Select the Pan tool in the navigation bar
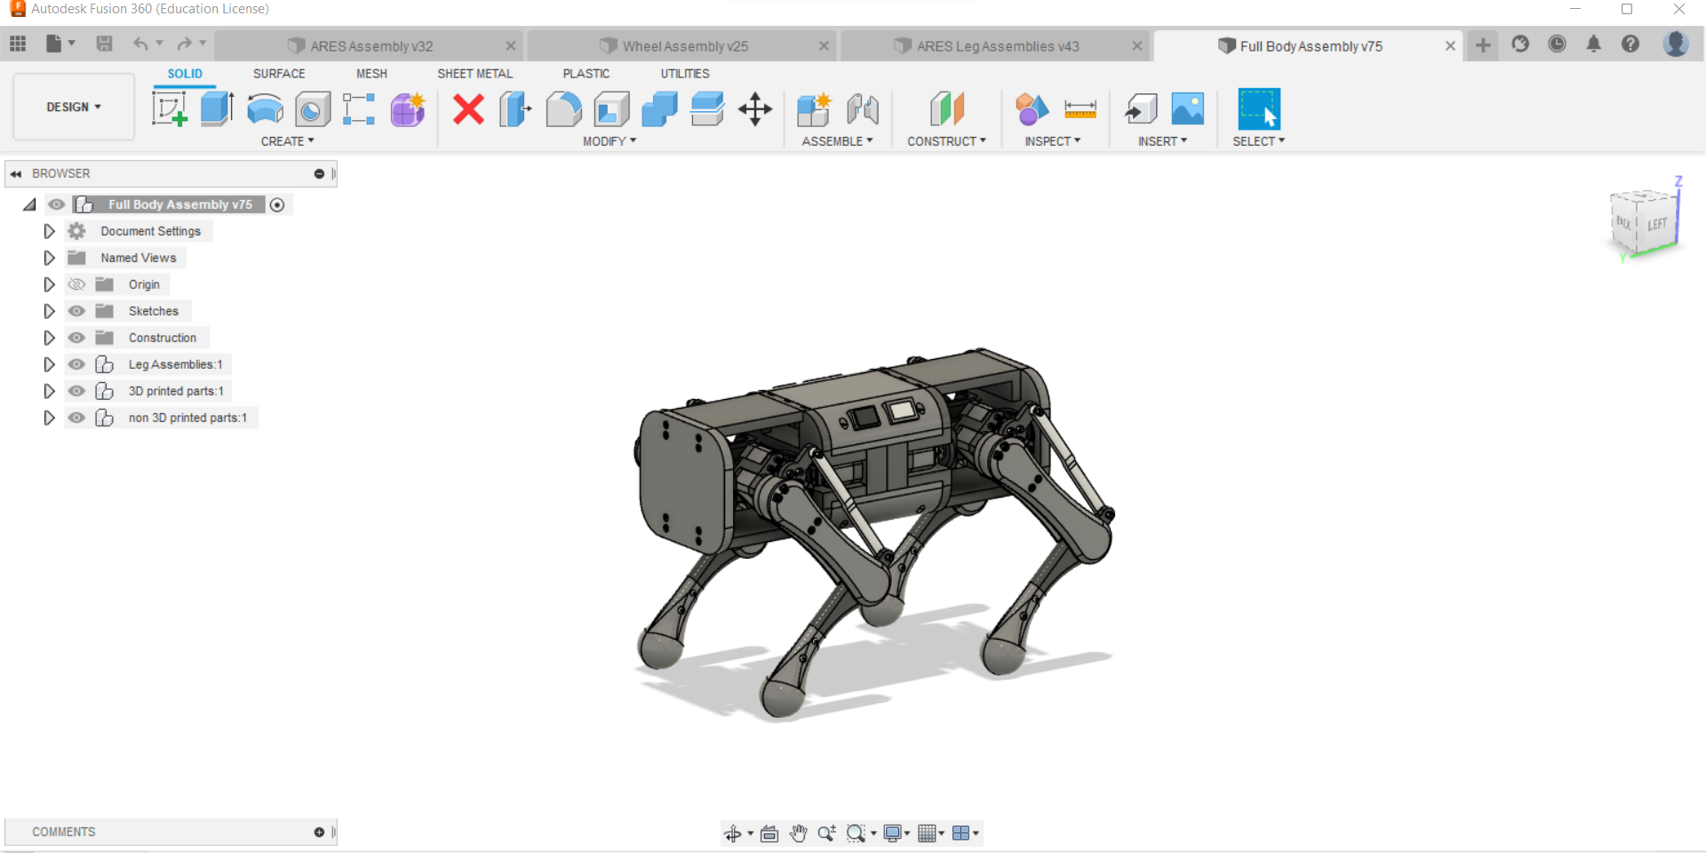The image size is (1706, 853). point(798,833)
